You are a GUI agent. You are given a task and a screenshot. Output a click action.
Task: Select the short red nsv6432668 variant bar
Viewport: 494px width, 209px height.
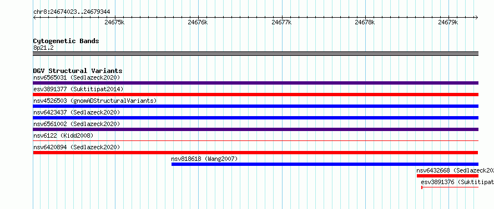447,176
